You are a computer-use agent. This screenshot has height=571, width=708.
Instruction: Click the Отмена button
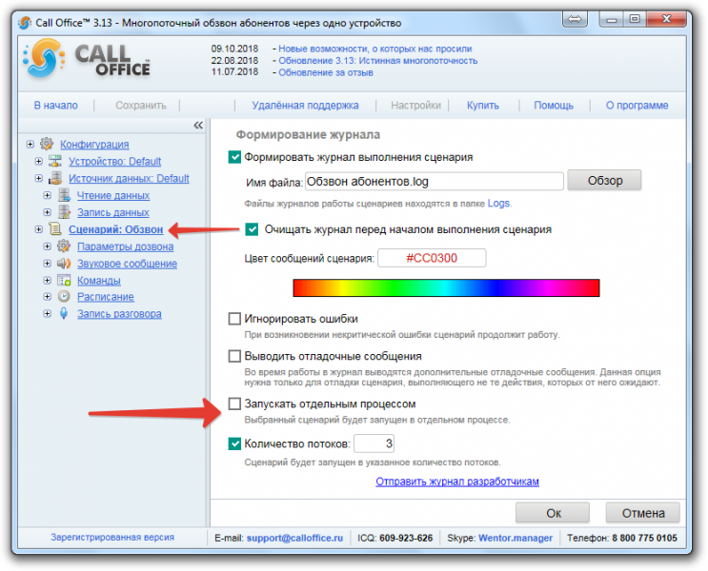point(643,513)
